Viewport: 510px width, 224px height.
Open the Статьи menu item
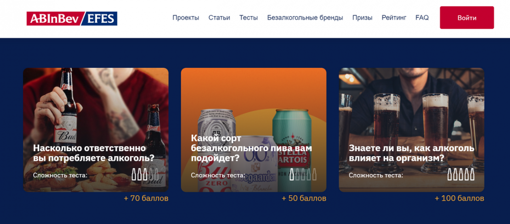tap(219, 18)
